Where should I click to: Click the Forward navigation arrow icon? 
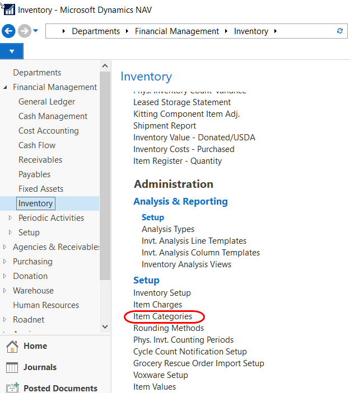point(24,31)
